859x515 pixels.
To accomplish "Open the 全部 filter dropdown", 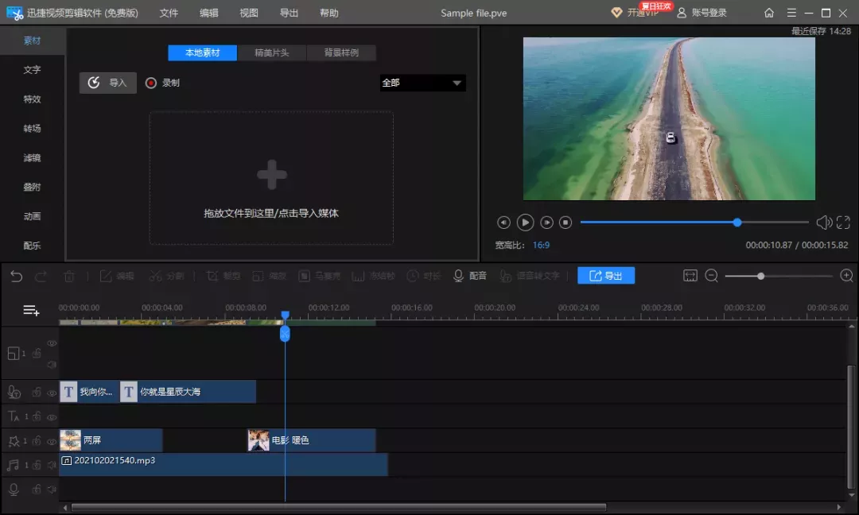I will click(x=422, y=83).
